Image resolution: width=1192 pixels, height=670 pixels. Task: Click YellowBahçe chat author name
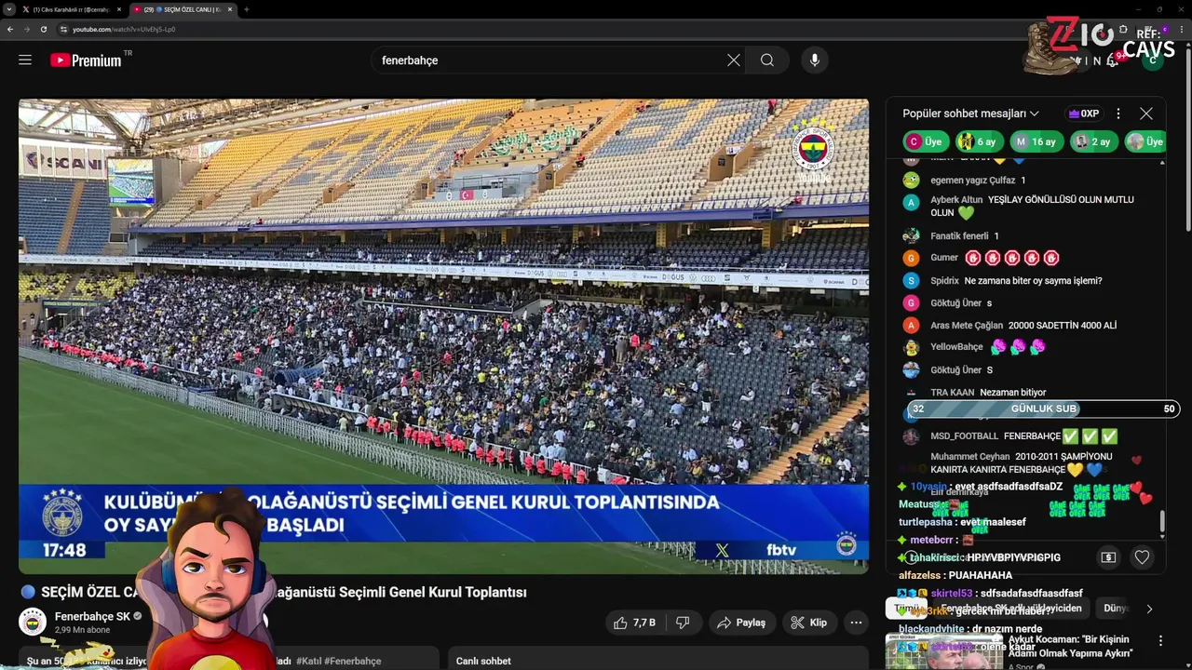[956, 347]
